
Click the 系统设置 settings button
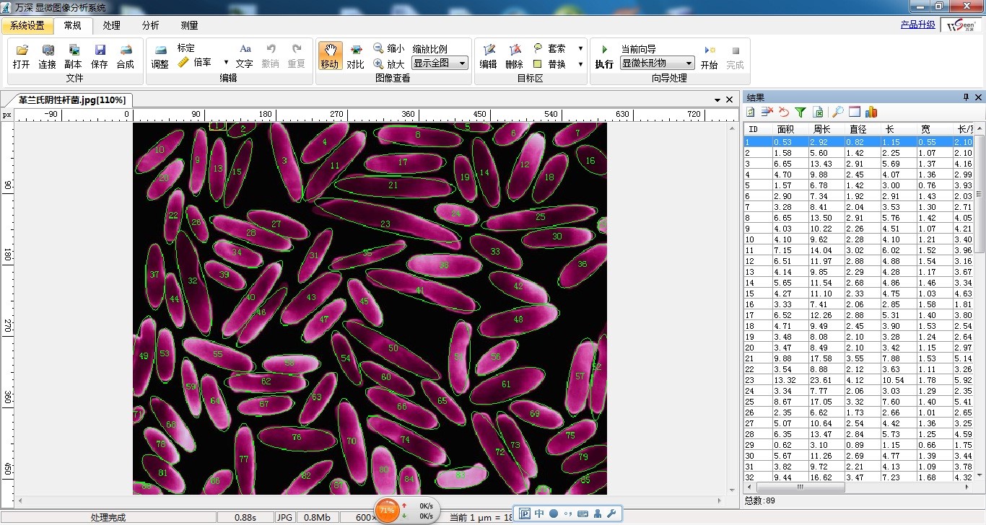[27, 25]
